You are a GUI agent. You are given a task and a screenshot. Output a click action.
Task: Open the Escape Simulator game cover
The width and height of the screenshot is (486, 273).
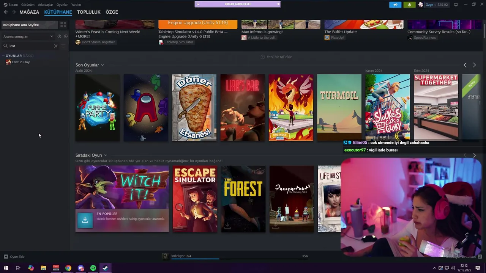point(195,199)
